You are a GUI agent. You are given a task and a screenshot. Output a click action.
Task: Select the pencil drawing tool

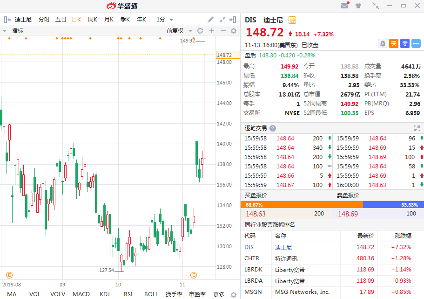point(210,20)
